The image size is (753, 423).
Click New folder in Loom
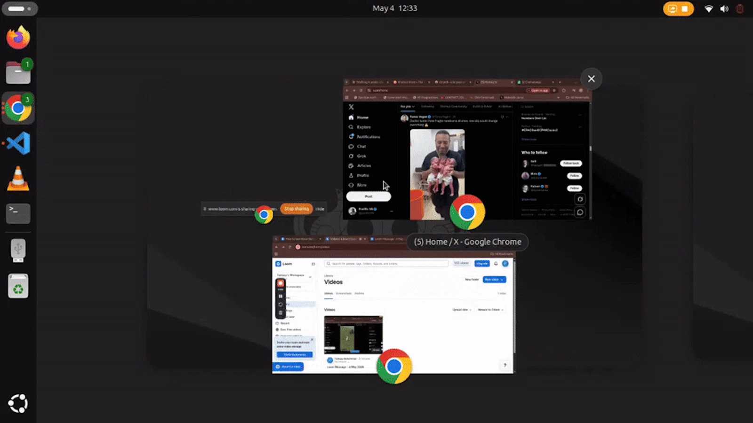pos(472,280)
